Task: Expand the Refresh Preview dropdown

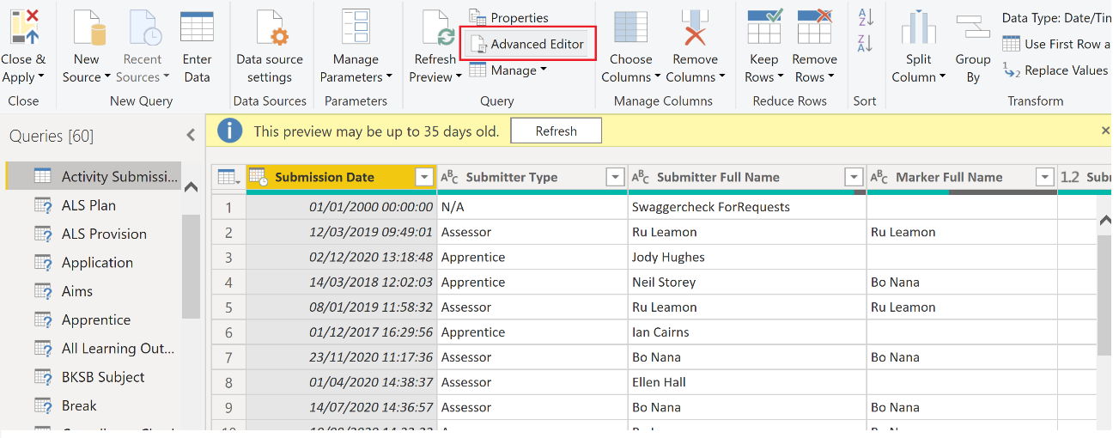Action: click(x=459, y=77)
